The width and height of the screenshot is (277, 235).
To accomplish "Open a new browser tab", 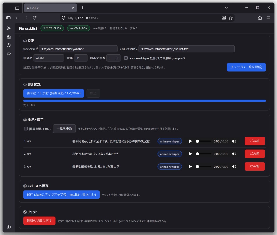I will tap(82, 8).
